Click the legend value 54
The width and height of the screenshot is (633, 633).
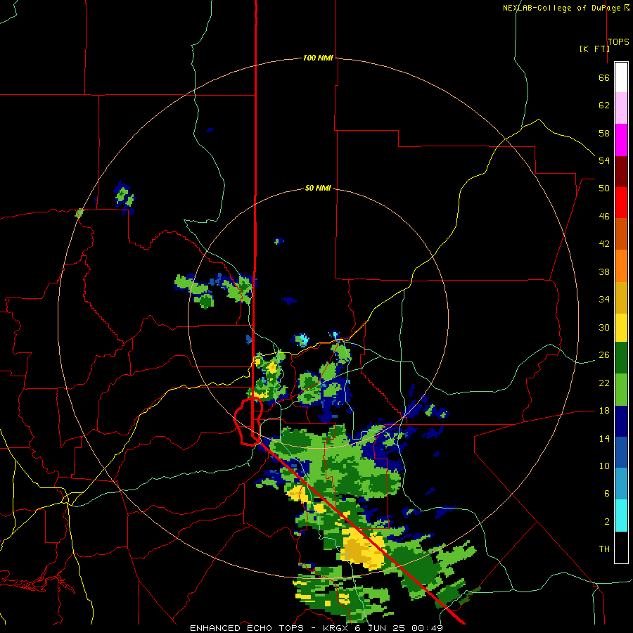pyautogui.click(x=604, y=160)
